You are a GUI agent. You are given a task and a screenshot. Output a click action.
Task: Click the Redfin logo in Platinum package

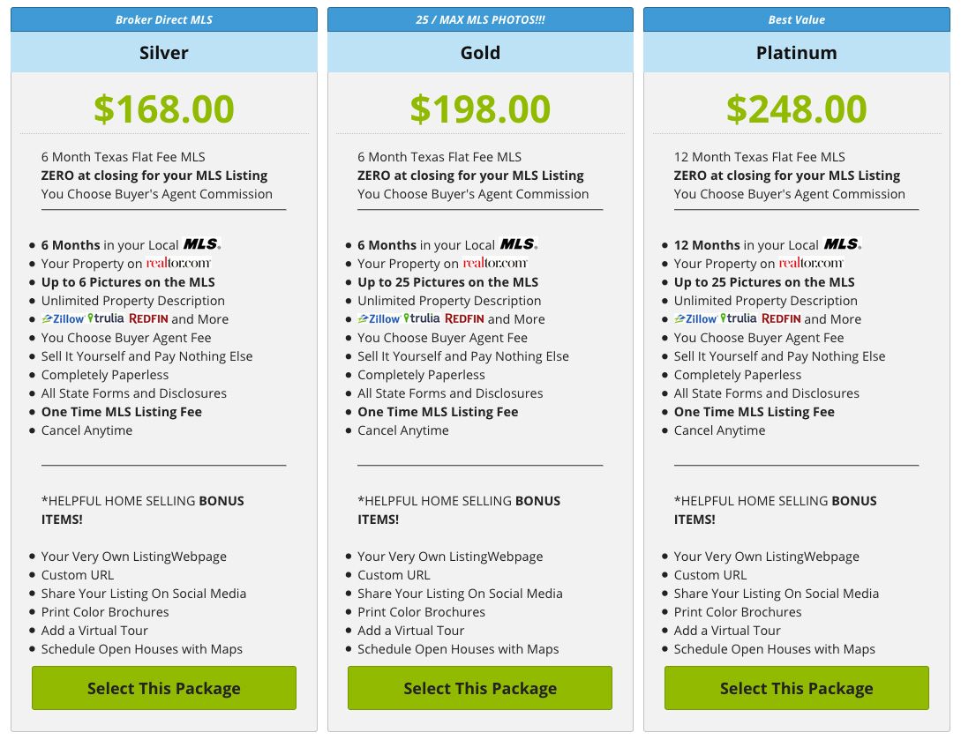pyautogui.click(x=781, y=318)
